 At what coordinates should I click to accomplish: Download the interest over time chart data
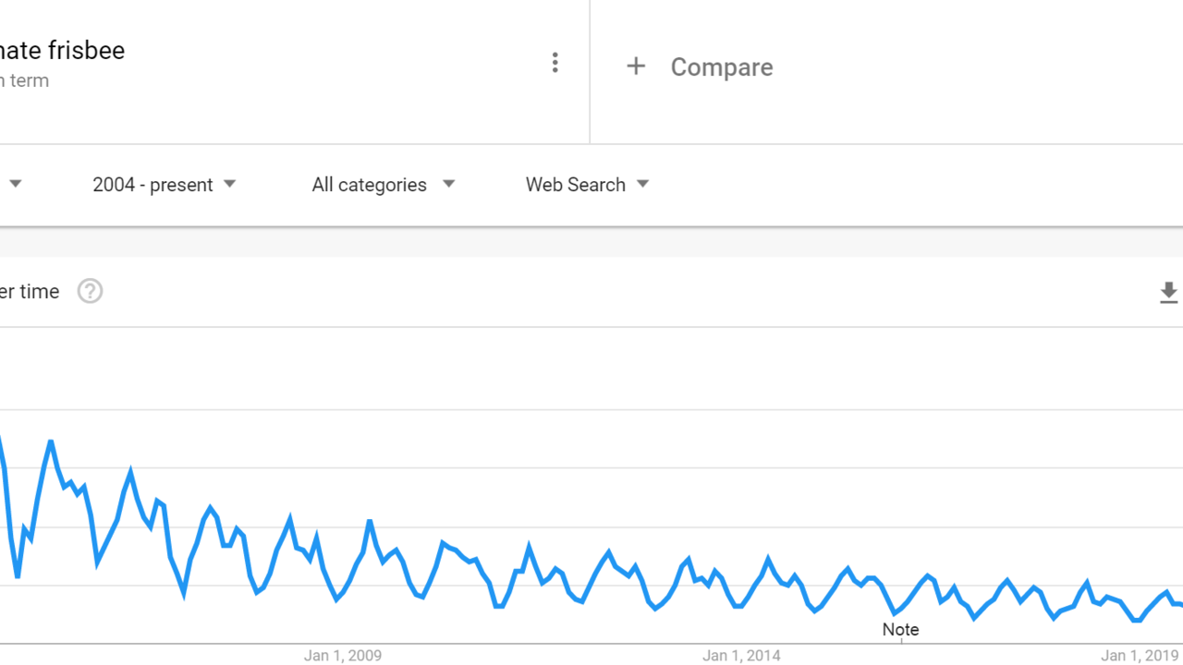click(1168, 293)
